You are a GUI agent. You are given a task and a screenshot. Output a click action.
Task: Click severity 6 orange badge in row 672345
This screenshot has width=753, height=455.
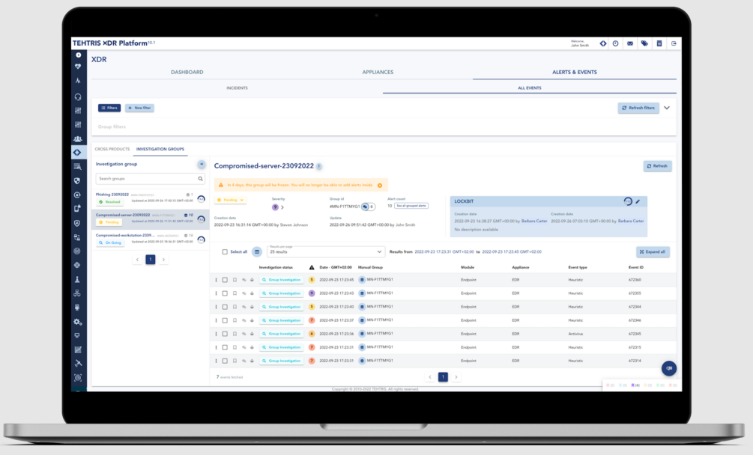(x=312, y=334)
